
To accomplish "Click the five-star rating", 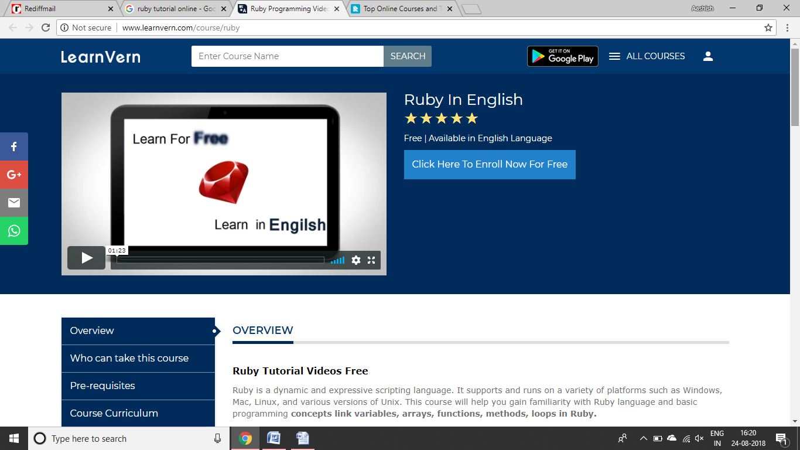I will [x=442, y=119].
